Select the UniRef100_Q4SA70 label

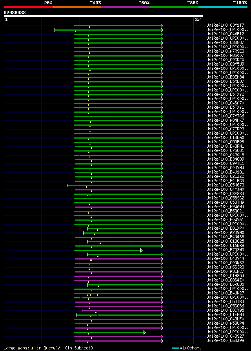coord(225,103)
